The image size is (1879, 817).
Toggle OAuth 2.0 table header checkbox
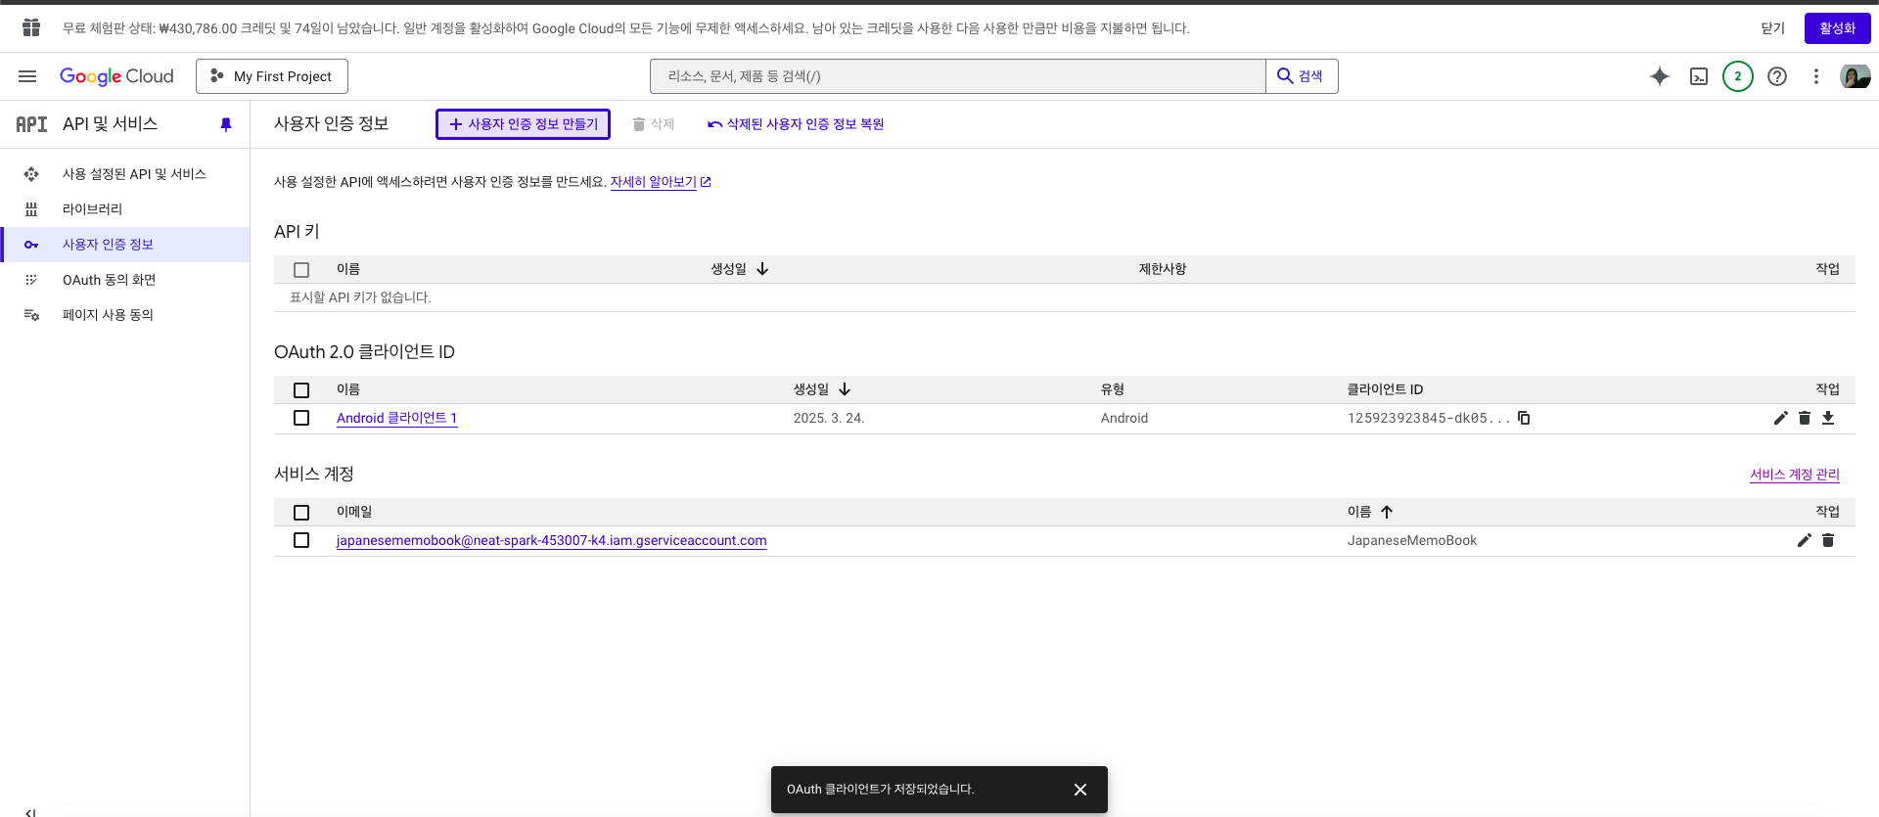301,390
